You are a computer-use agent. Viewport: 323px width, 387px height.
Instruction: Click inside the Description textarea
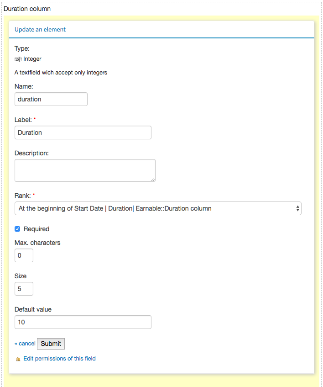click(85, 170)
